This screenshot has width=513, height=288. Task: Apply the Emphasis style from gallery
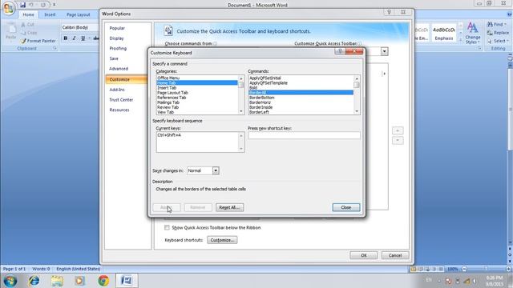click(x=443, y=34)
